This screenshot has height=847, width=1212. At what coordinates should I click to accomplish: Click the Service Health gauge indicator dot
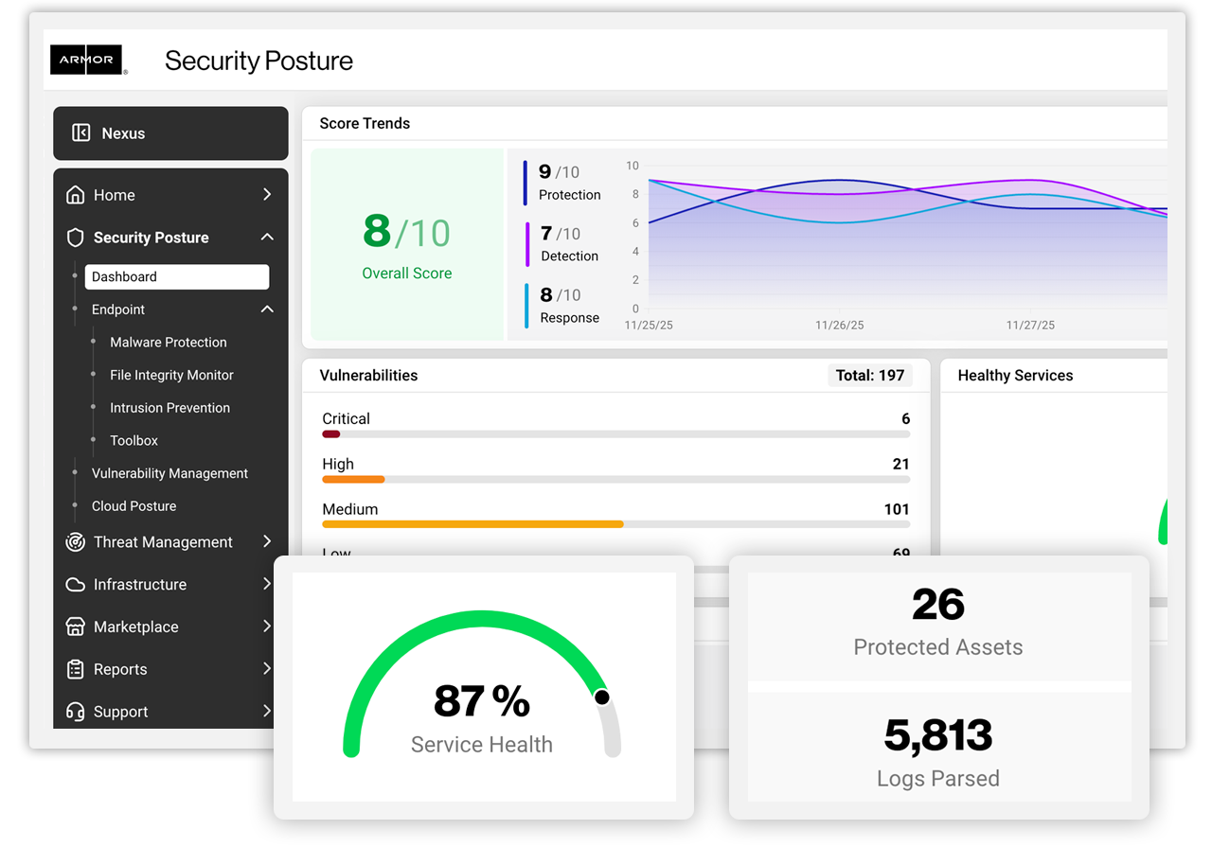point(602,697)
